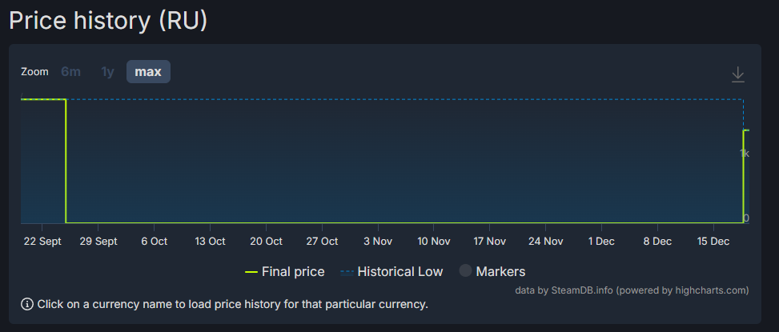Set zoom range to 1y
Image resolution: width=779 pixels, height=332 pixels.
point(107,72)
